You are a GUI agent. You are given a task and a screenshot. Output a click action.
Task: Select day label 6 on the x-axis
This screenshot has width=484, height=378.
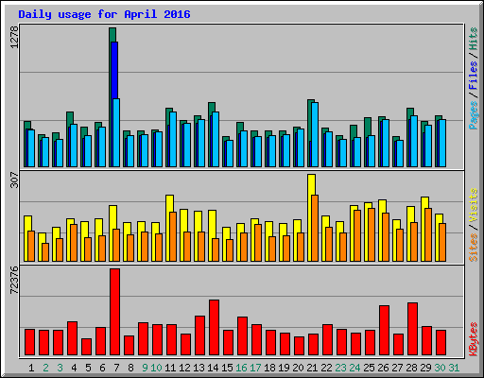pyautogui.click(x=102, y=368)
